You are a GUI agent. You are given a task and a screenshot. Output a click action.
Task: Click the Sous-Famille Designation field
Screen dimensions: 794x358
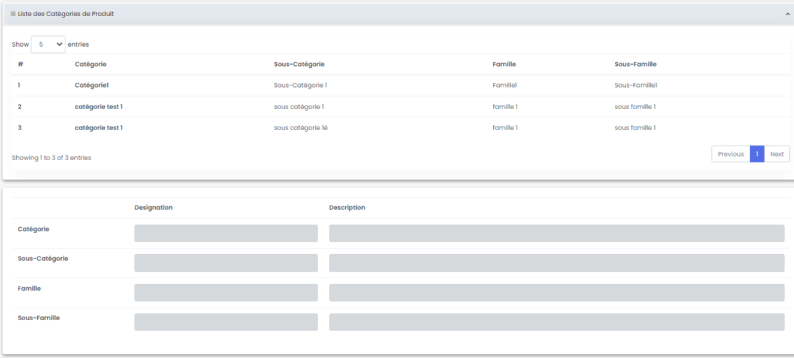[x=226, y=322]
